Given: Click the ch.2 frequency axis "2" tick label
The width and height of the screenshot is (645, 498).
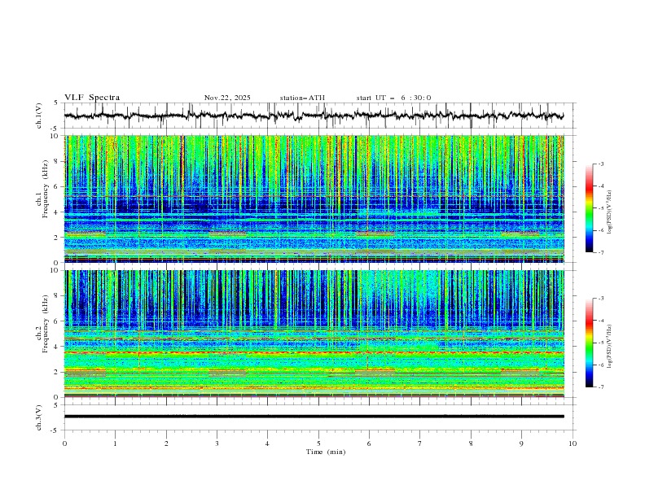Looking at the screenshot, I should pyautogui.click(x=58, y=372).
